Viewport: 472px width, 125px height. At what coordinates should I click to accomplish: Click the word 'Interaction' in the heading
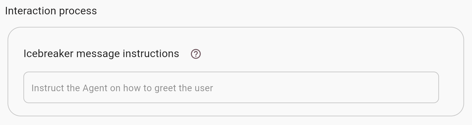coord(31,11)
